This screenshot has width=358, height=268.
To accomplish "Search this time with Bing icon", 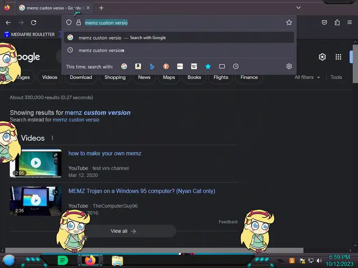I will click(x=152, y=66).
